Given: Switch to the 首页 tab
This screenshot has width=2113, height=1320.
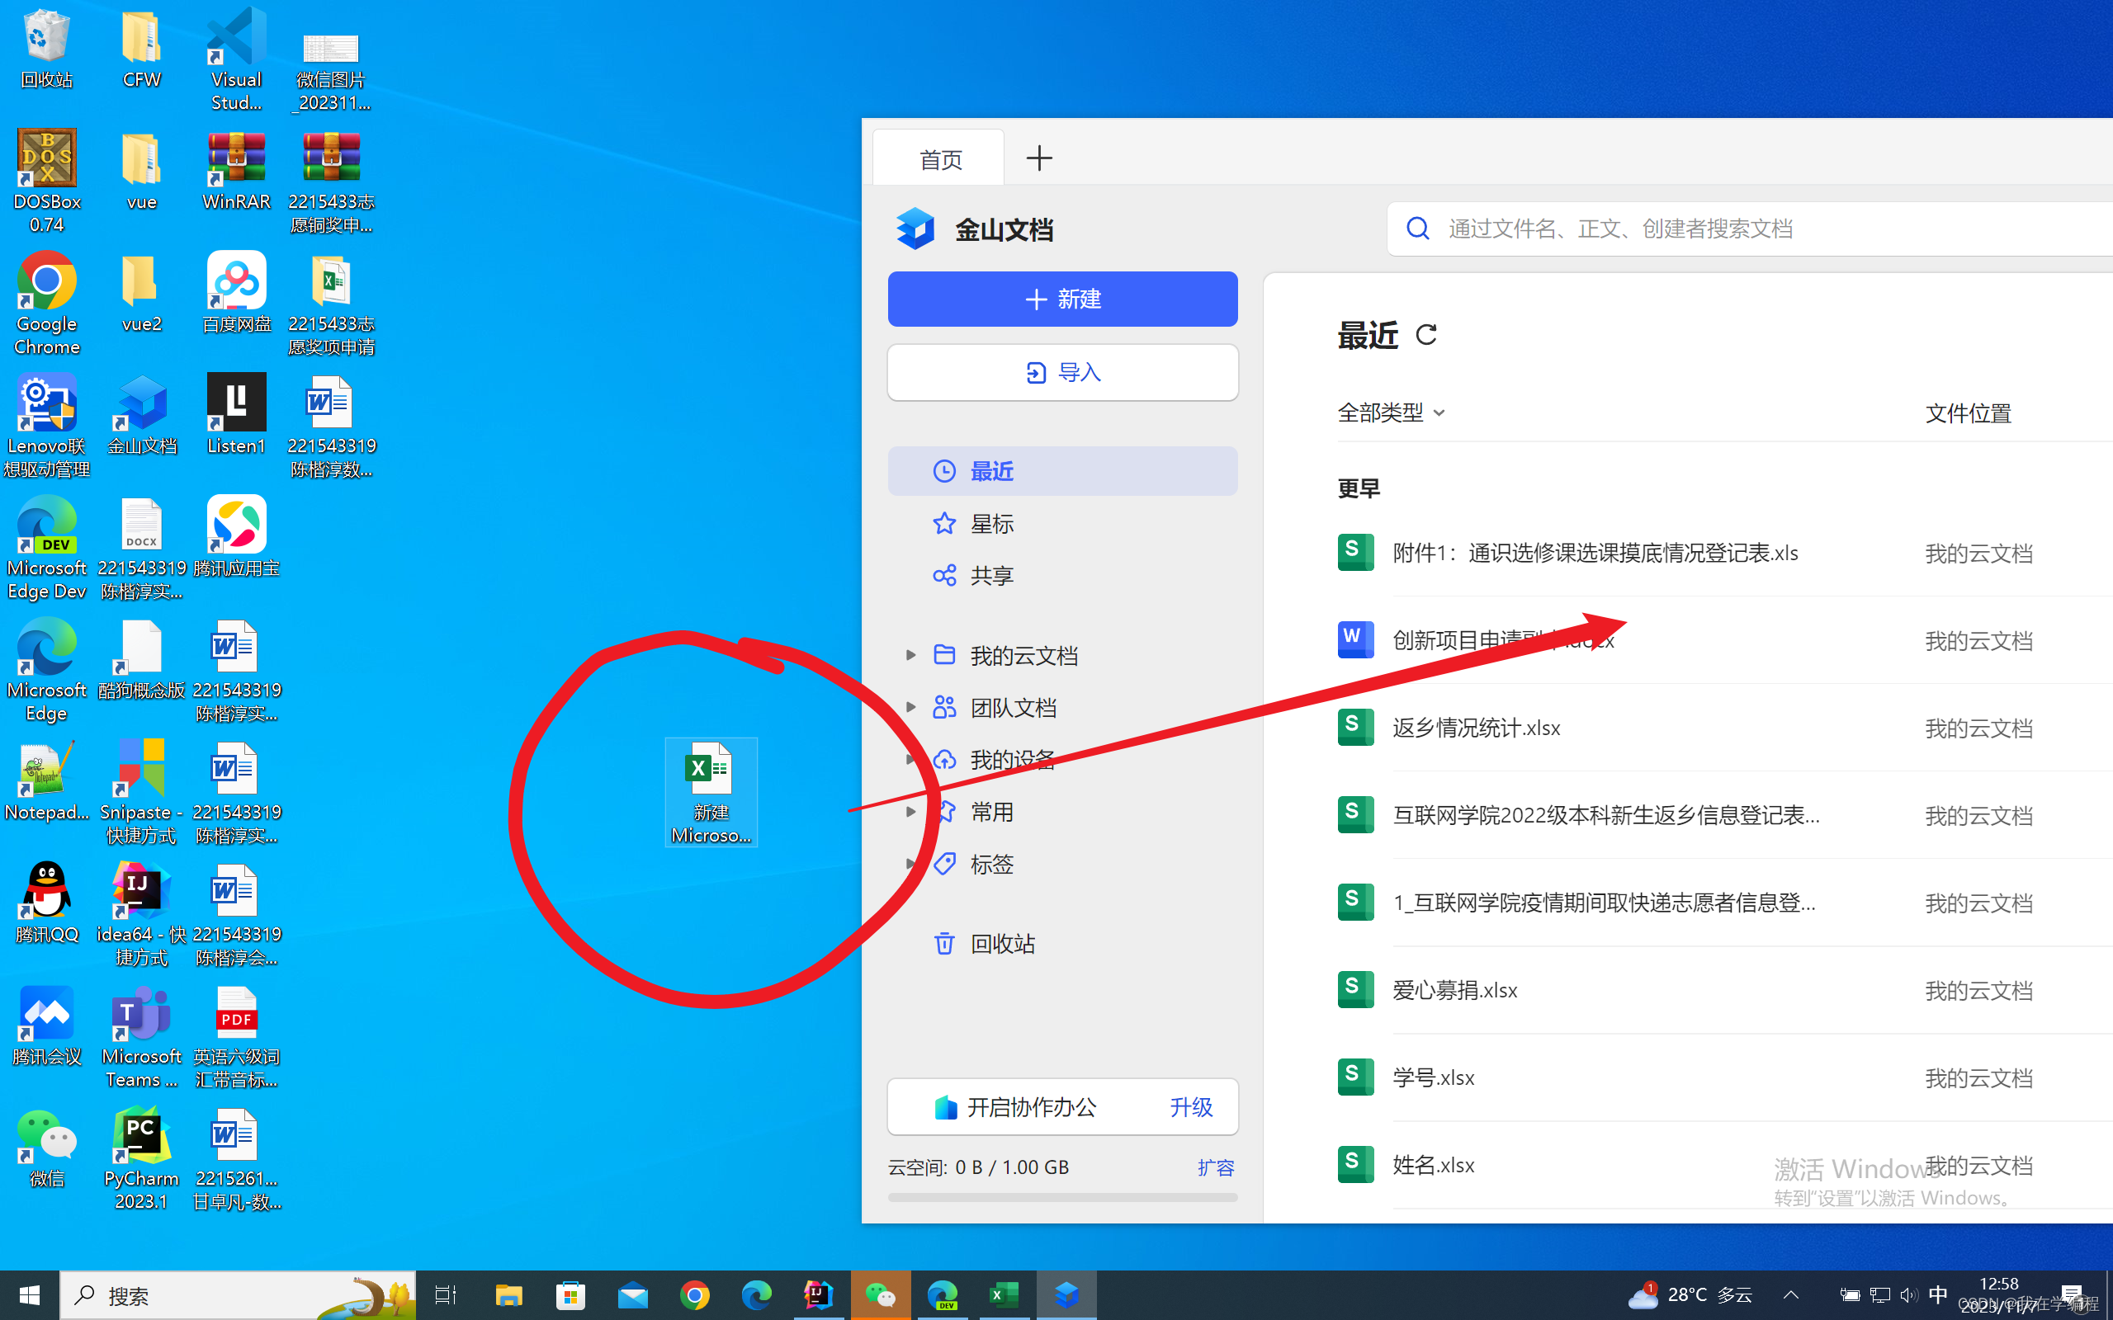Looking at the screenshot, I should [x=940, y=160].
